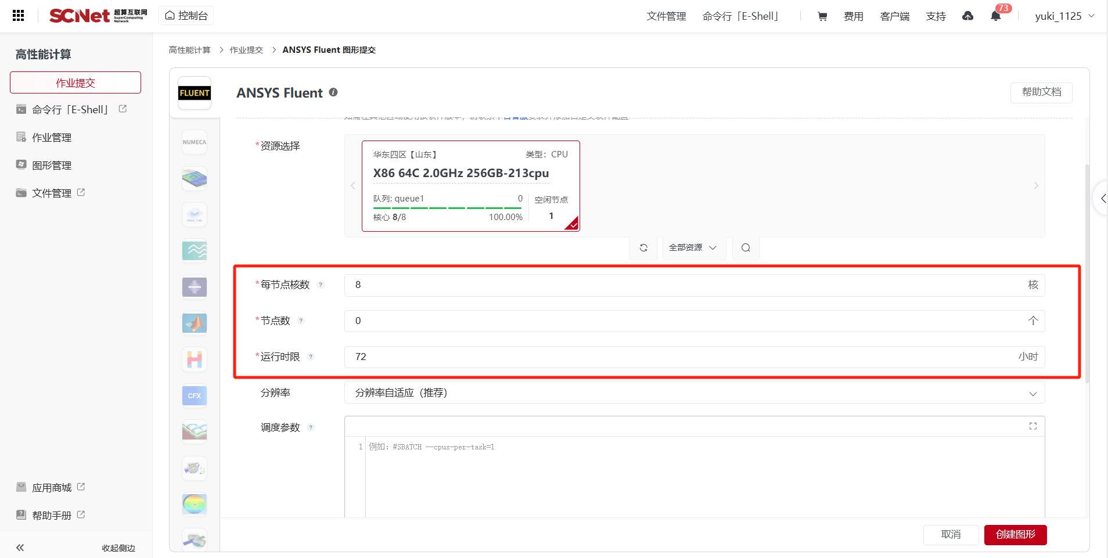
Task: Show help for 运行时限
Action: click(x=311, y=357)
